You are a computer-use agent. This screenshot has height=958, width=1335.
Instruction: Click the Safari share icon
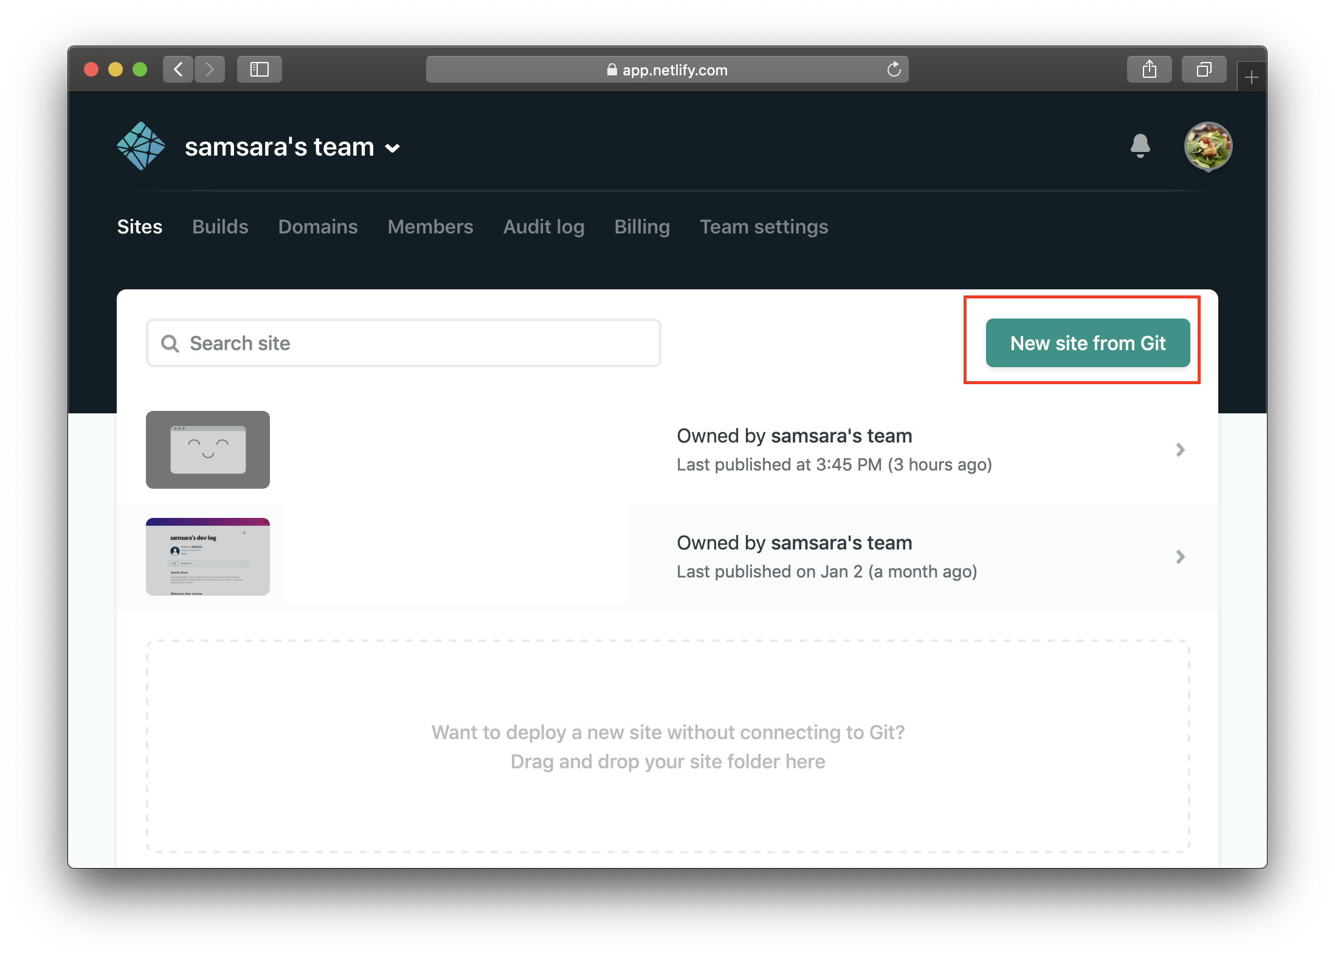[1149, 69]
